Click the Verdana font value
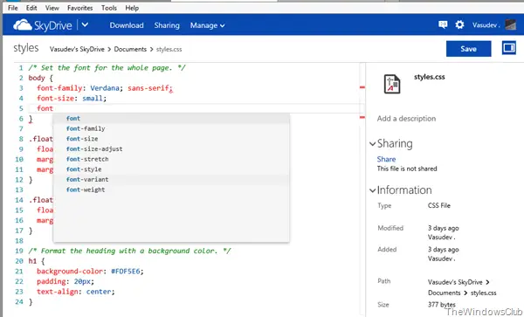Screen dimensions: 524x317 click(x=105, y=88)
